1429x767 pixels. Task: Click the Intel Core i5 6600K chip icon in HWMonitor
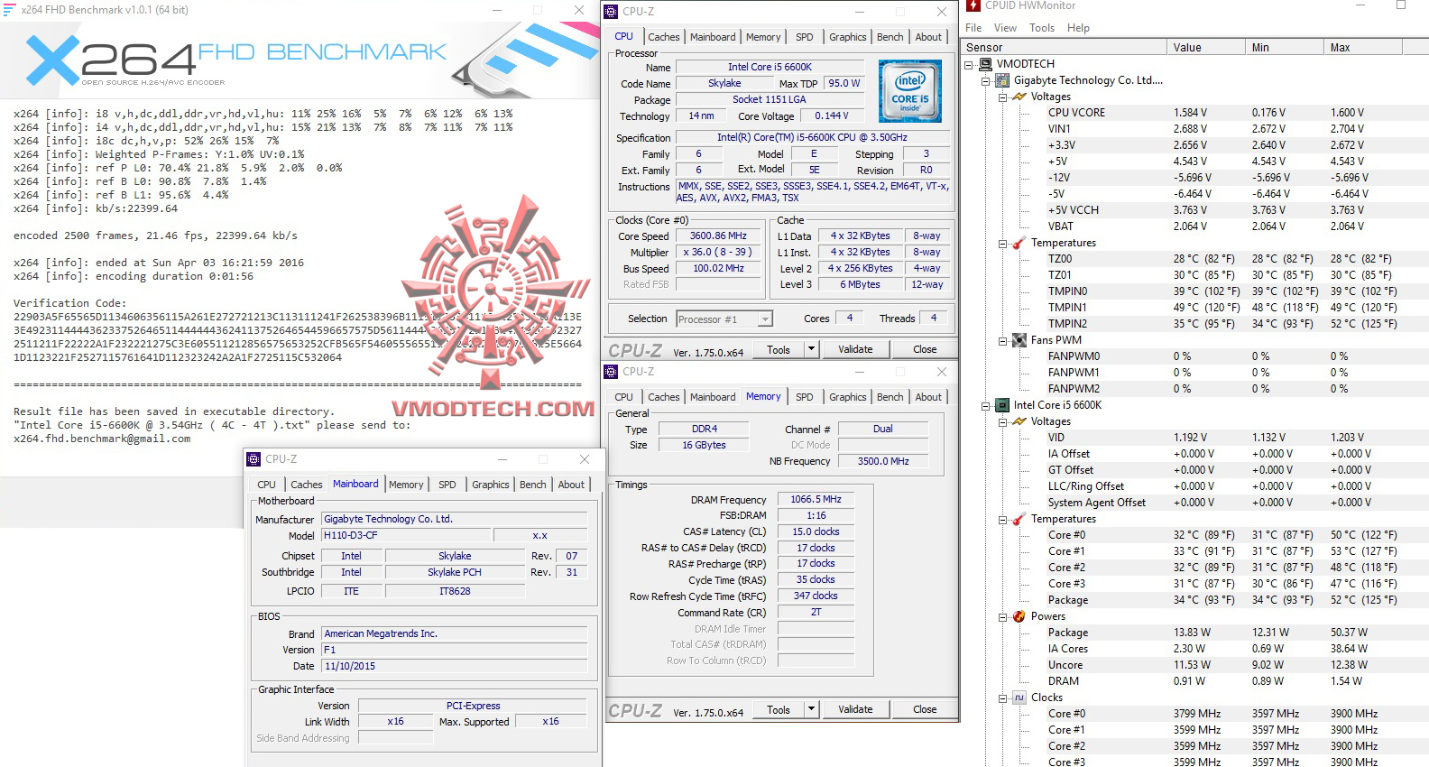point(1002,405)
